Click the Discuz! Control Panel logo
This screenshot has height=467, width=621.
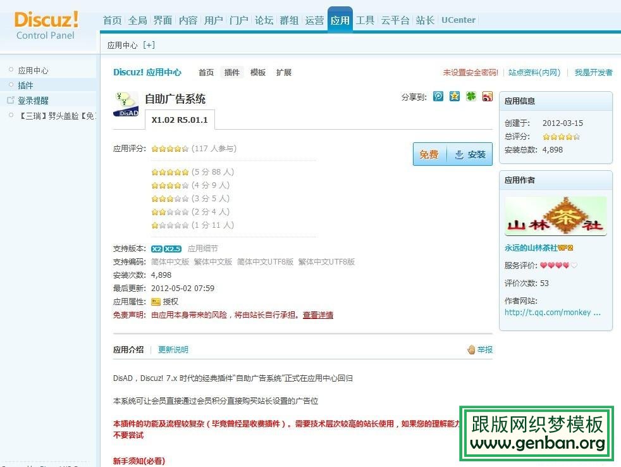[47, 25]
